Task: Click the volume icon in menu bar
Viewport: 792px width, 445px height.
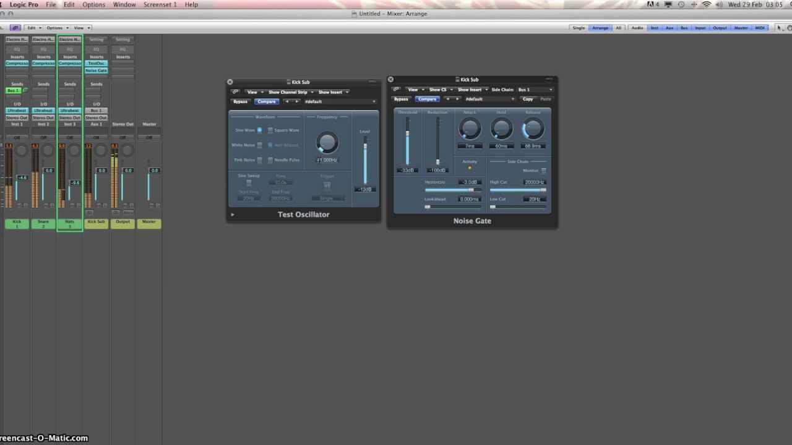Action: [720, 4]
